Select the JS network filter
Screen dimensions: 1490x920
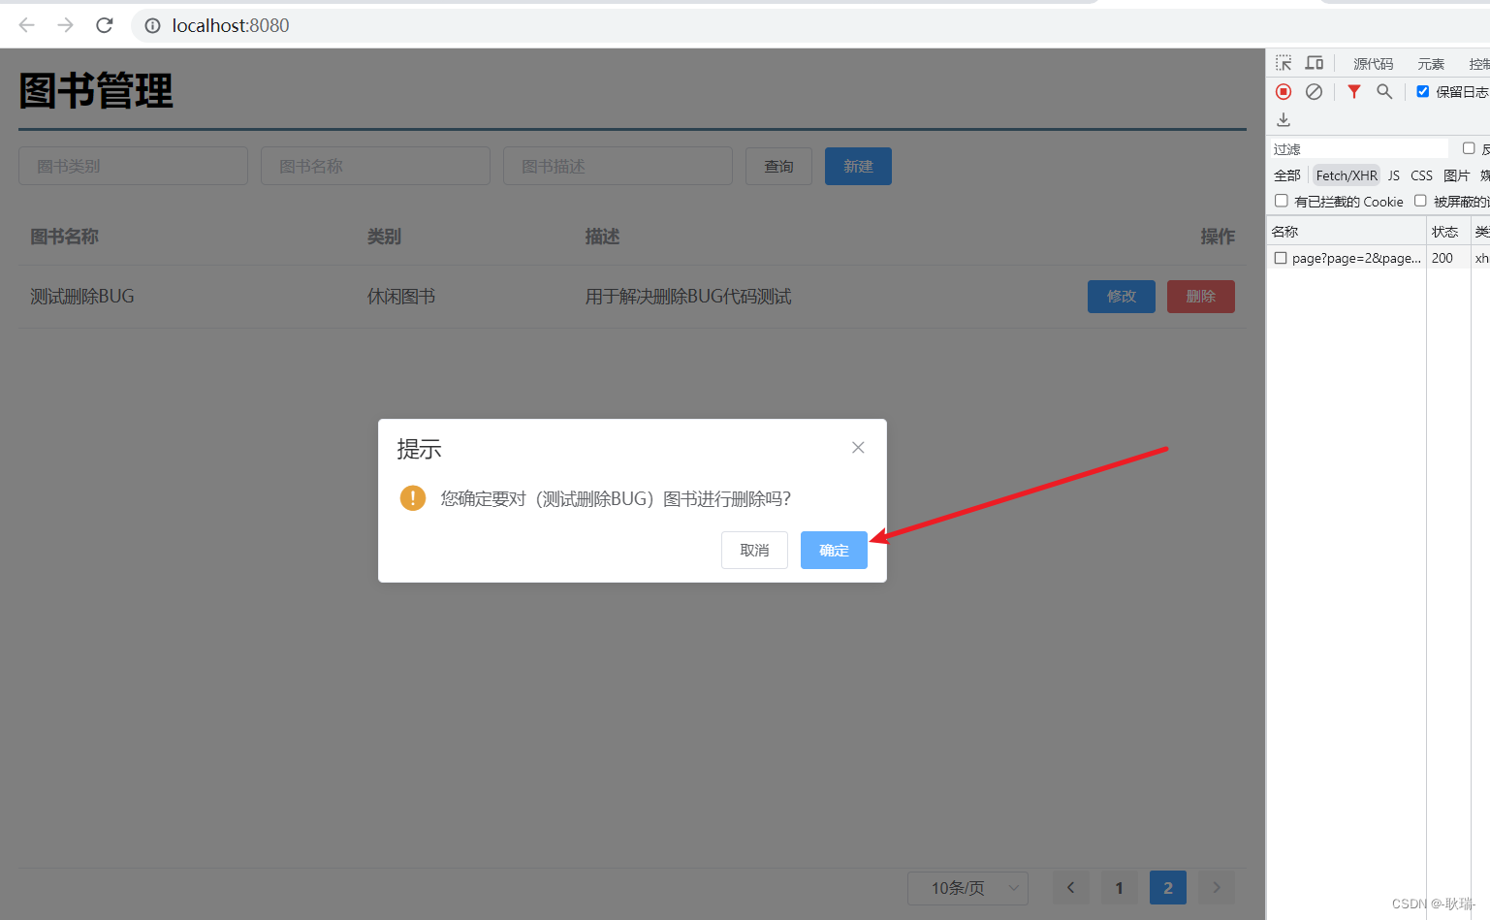coord(1394,175)
